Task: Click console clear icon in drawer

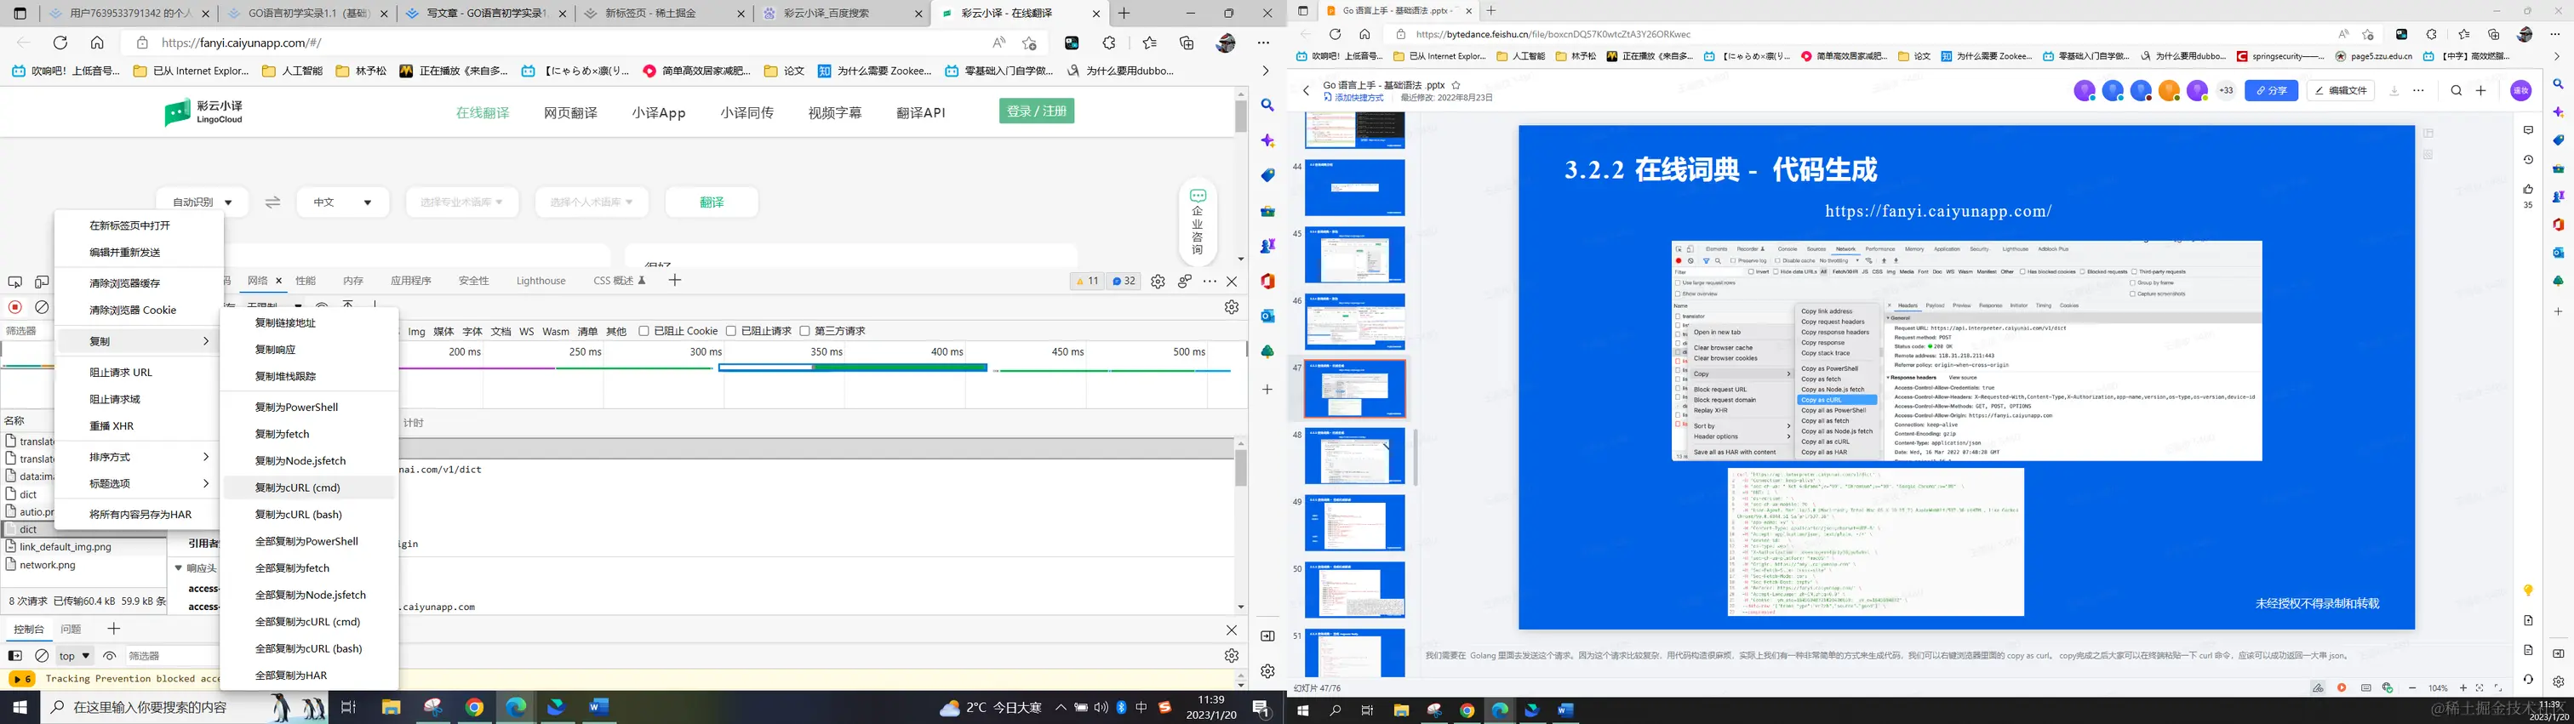Action: (42, 656)
